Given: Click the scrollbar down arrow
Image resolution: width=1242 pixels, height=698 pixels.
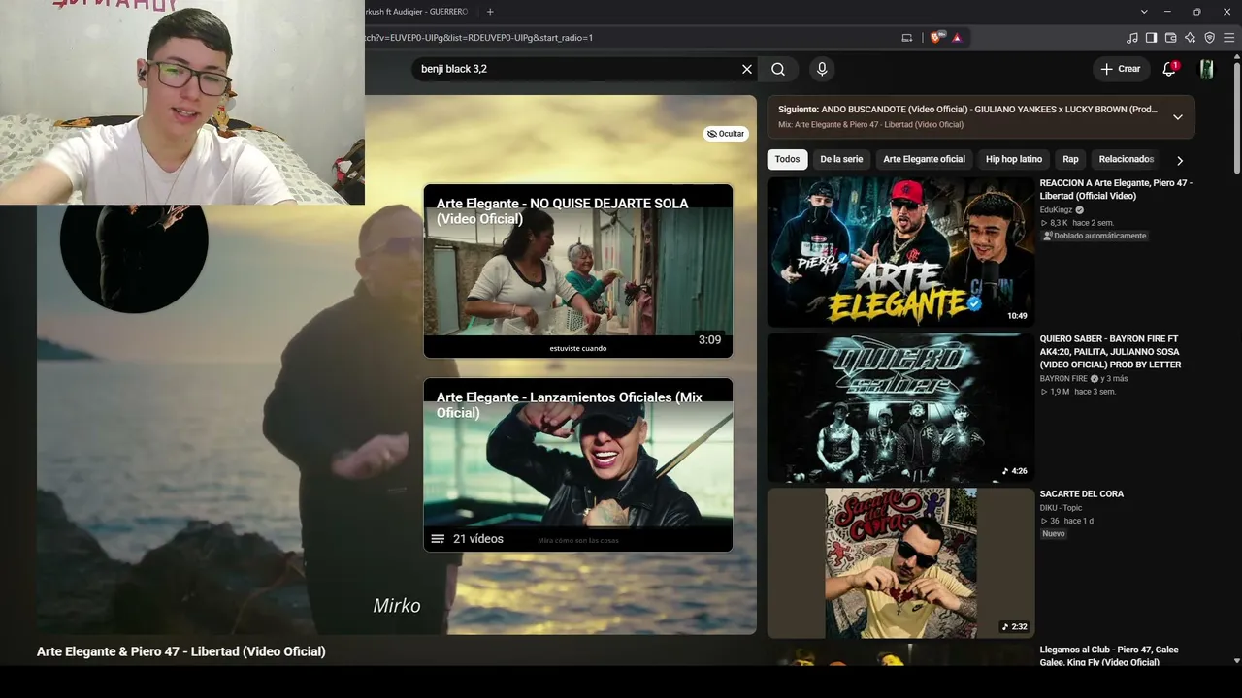Looking at the screenshot, I should pos(1236,660).
